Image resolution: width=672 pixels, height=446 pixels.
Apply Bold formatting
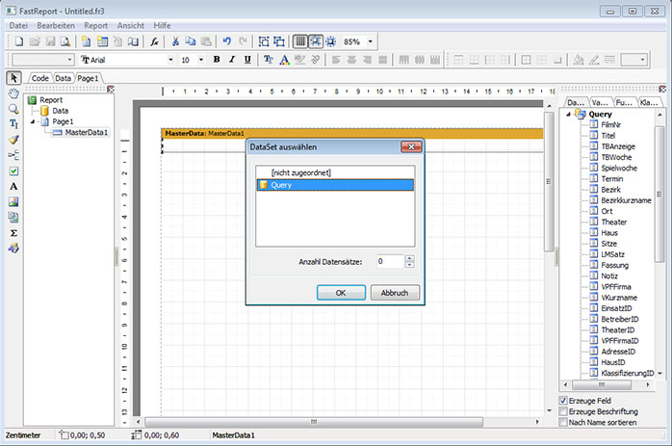point(217,60)
